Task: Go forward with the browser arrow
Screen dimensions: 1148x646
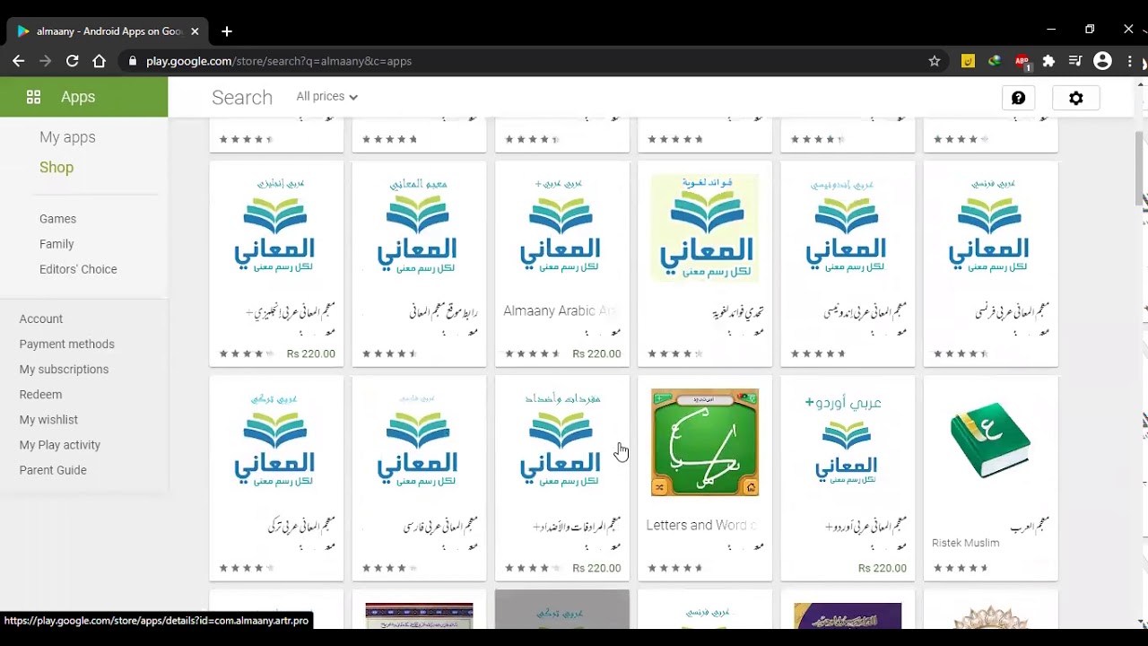Action: tap(45, 61)
